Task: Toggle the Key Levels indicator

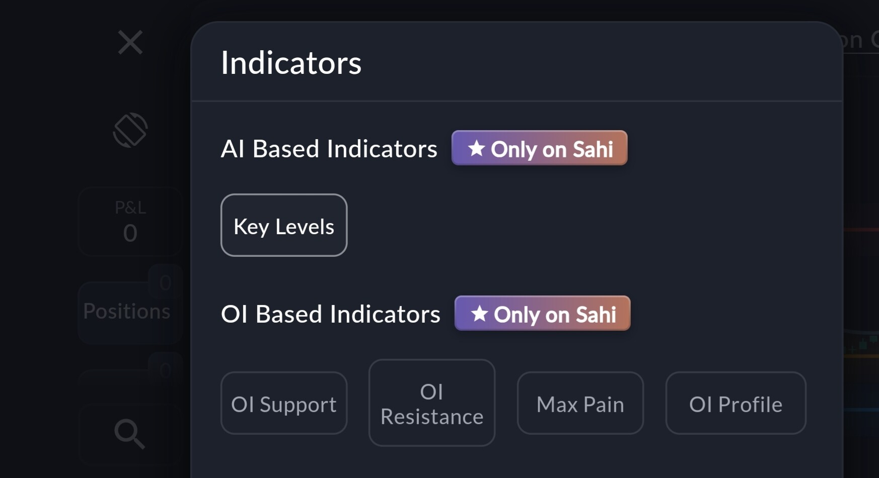Action: click(x=284, y=225)
